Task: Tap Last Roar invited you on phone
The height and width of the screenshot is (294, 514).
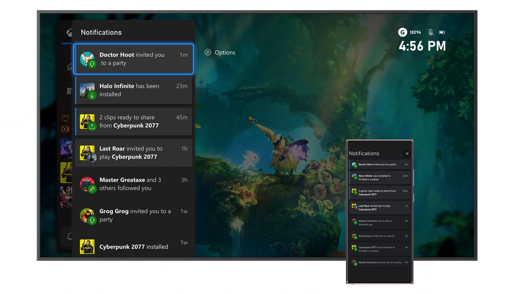Action: (x=380, y=207)
